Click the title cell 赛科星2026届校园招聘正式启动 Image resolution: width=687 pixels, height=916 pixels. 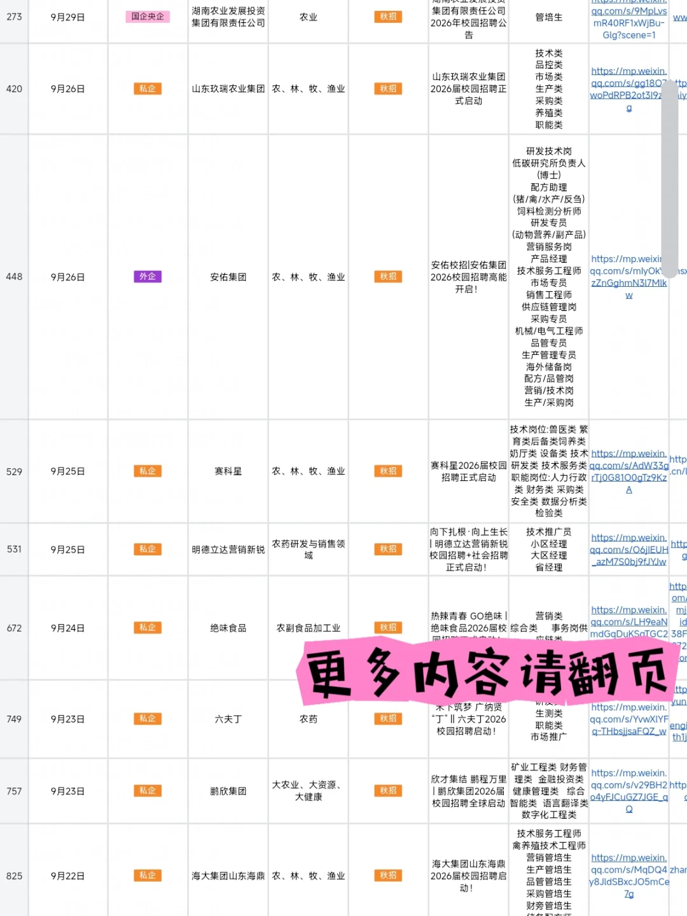469,471
